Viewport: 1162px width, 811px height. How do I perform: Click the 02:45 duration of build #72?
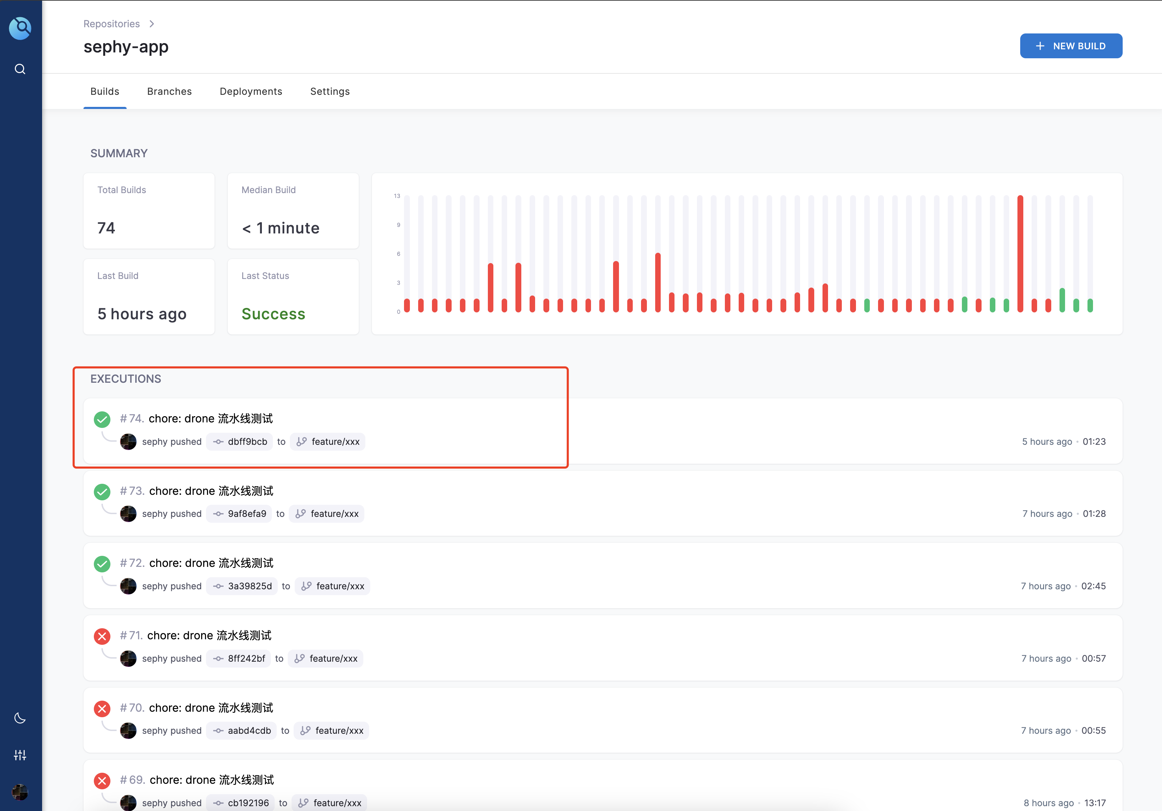pos(1093,587)
